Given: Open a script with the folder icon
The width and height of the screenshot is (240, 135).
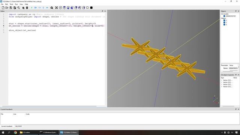Looking at the screenshot, I should pyautogui.click(x=7, y=7).
